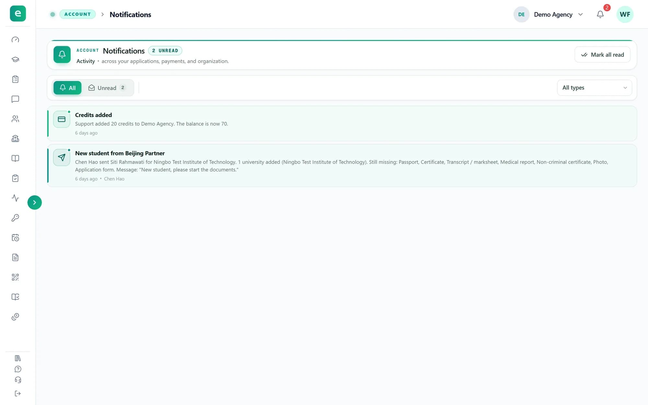Click the ACCOUNT breadcrumb pill
The image size is (648, 405).
click(x=77, y=14)
